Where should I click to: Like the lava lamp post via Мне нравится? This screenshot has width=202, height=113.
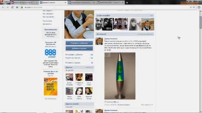click(x=147, y=105)
